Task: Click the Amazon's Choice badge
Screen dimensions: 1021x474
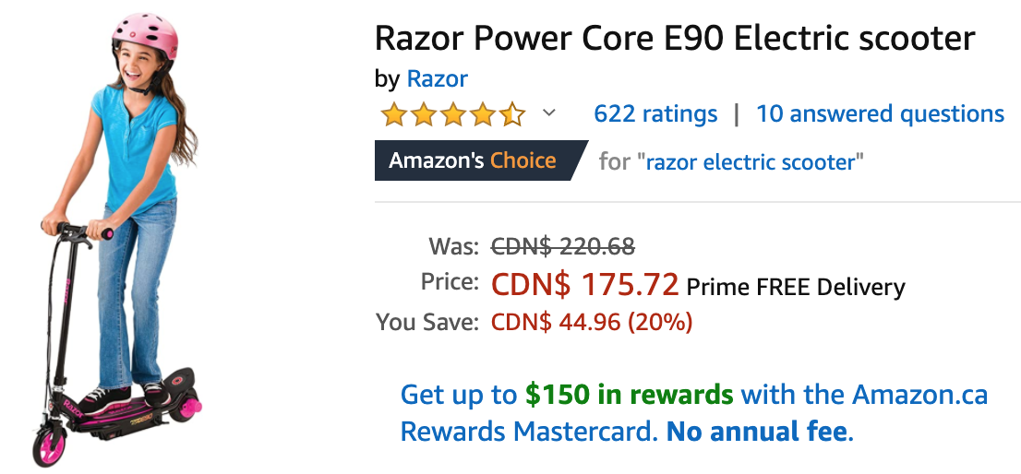Action: pos(474,161)
